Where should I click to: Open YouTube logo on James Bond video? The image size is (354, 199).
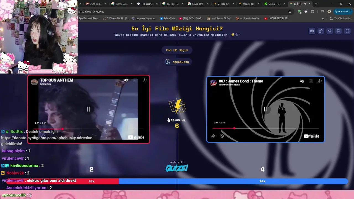(311, 136)
